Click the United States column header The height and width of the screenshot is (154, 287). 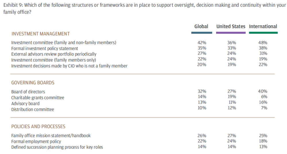tap(231, 26)
